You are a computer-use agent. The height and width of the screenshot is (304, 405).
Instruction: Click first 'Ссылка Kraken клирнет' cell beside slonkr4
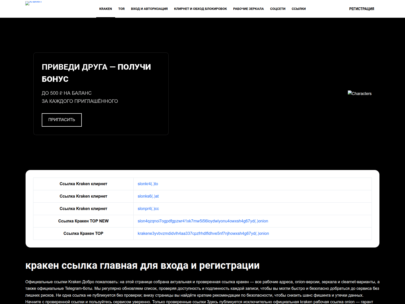[84, 184]
